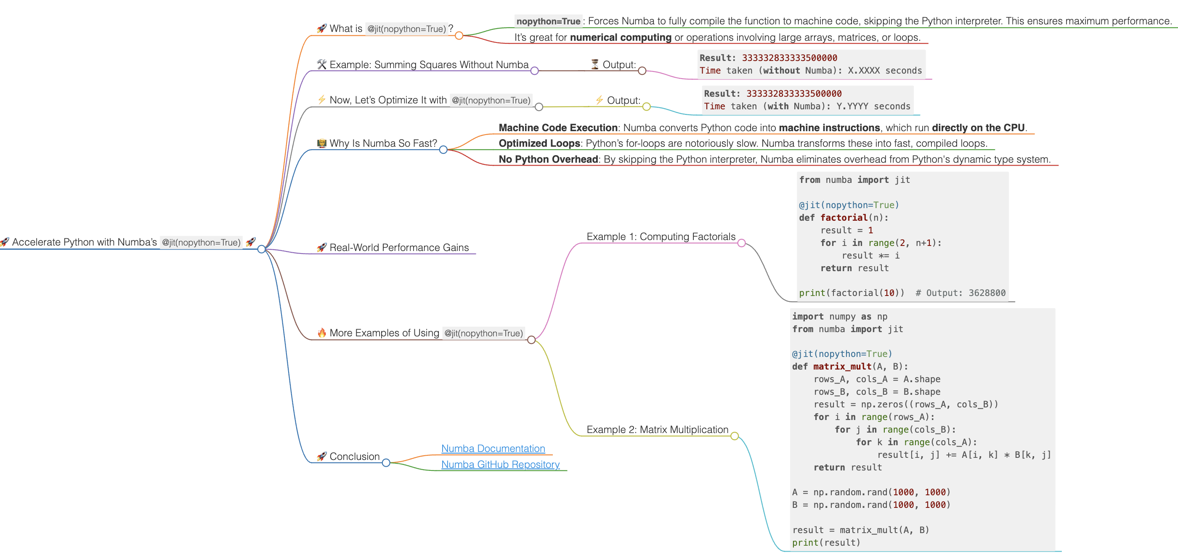Screen dimensions: 1178x560
Task: Click the 'def matrix_mult(A, B):' code line
Action: [x=850, y=366]
